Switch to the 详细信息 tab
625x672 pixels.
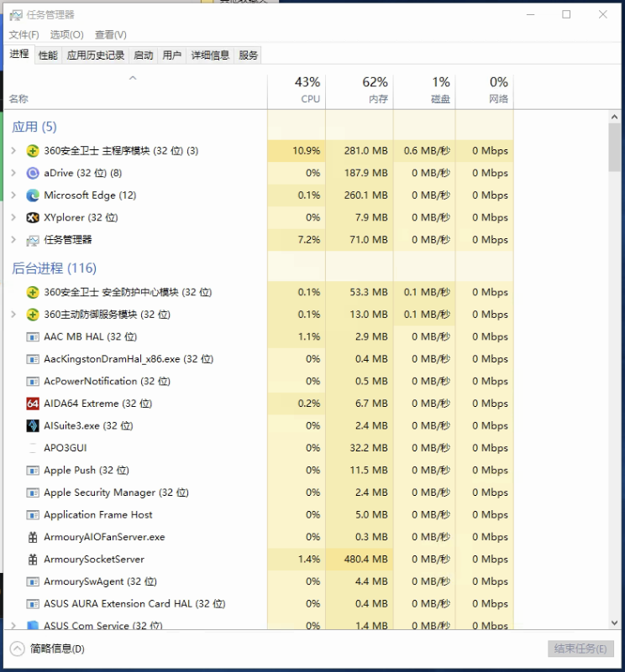(x=210, y=55)
